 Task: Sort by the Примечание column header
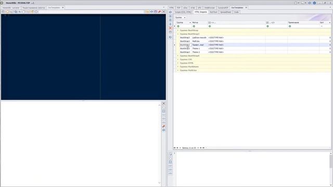(x=303, y=23)
